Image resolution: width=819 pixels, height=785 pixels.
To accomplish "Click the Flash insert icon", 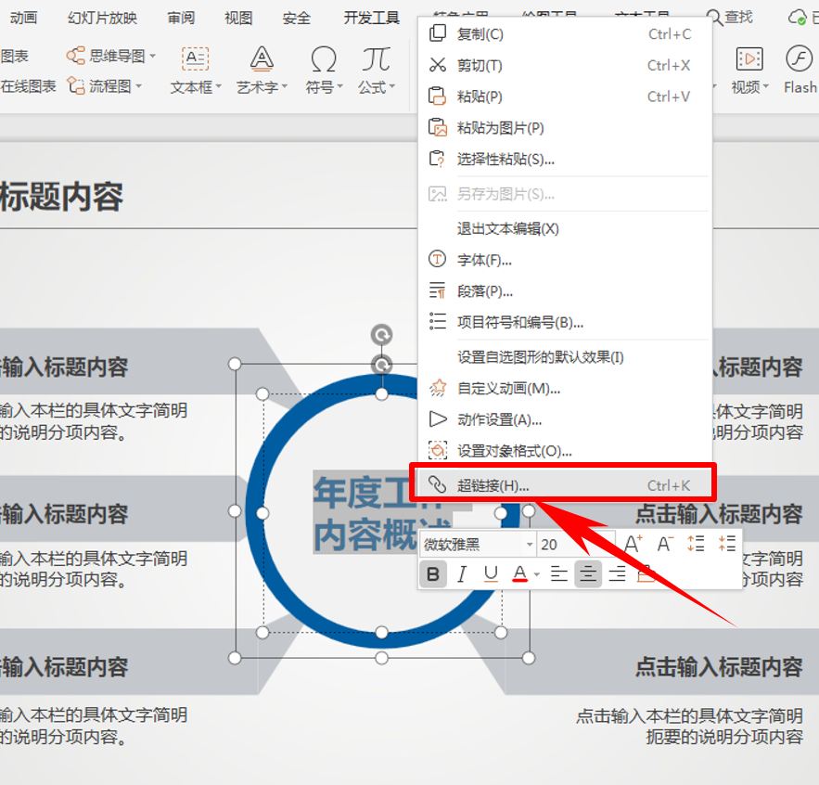I will (800, 58).
